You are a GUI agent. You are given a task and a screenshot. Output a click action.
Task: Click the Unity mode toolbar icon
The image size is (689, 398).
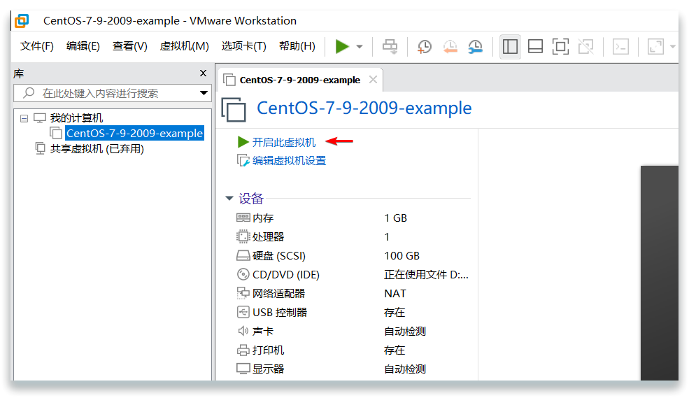tap(585, 47)
